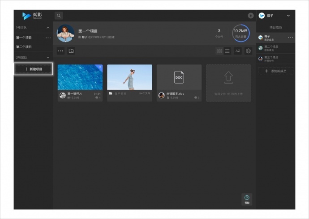309x219 pixels.
Task: Open the 分镜脚本.doc file card
Action: click(179, 77)
